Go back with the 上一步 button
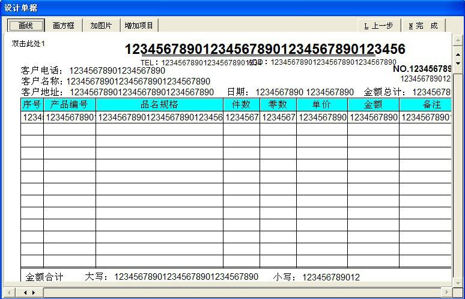Image resolution: width=465 pixels, height=299 pixels. [378, 26]
